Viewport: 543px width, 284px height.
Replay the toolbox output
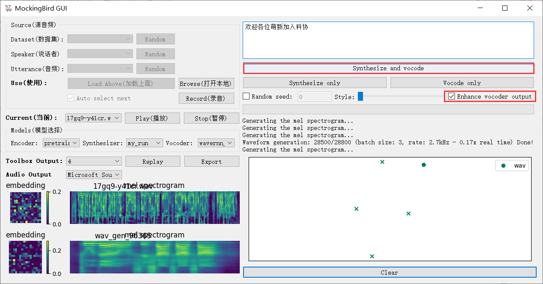[x=152, y=161]
